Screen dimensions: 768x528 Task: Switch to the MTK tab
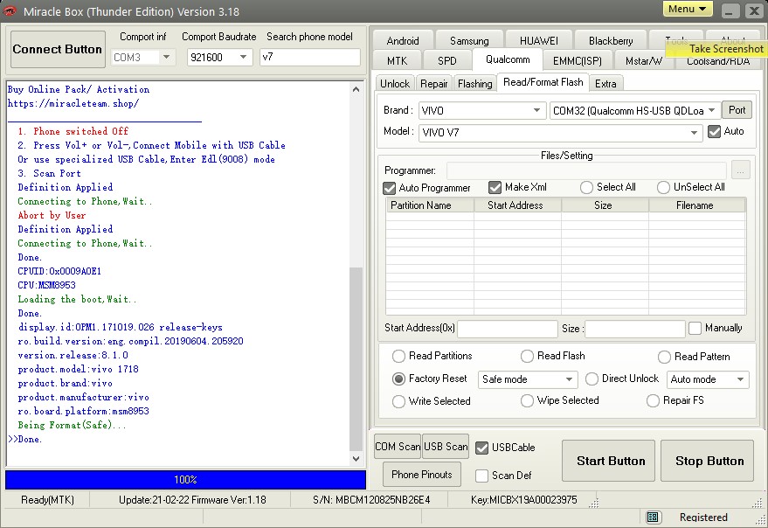pyautogui.click(x=398, y=61)
